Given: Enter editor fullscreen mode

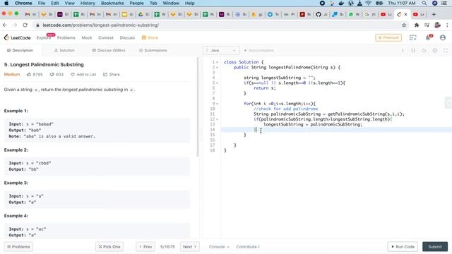Looking at the screenshot, I should pyautogui.click(x=446, y=50).
